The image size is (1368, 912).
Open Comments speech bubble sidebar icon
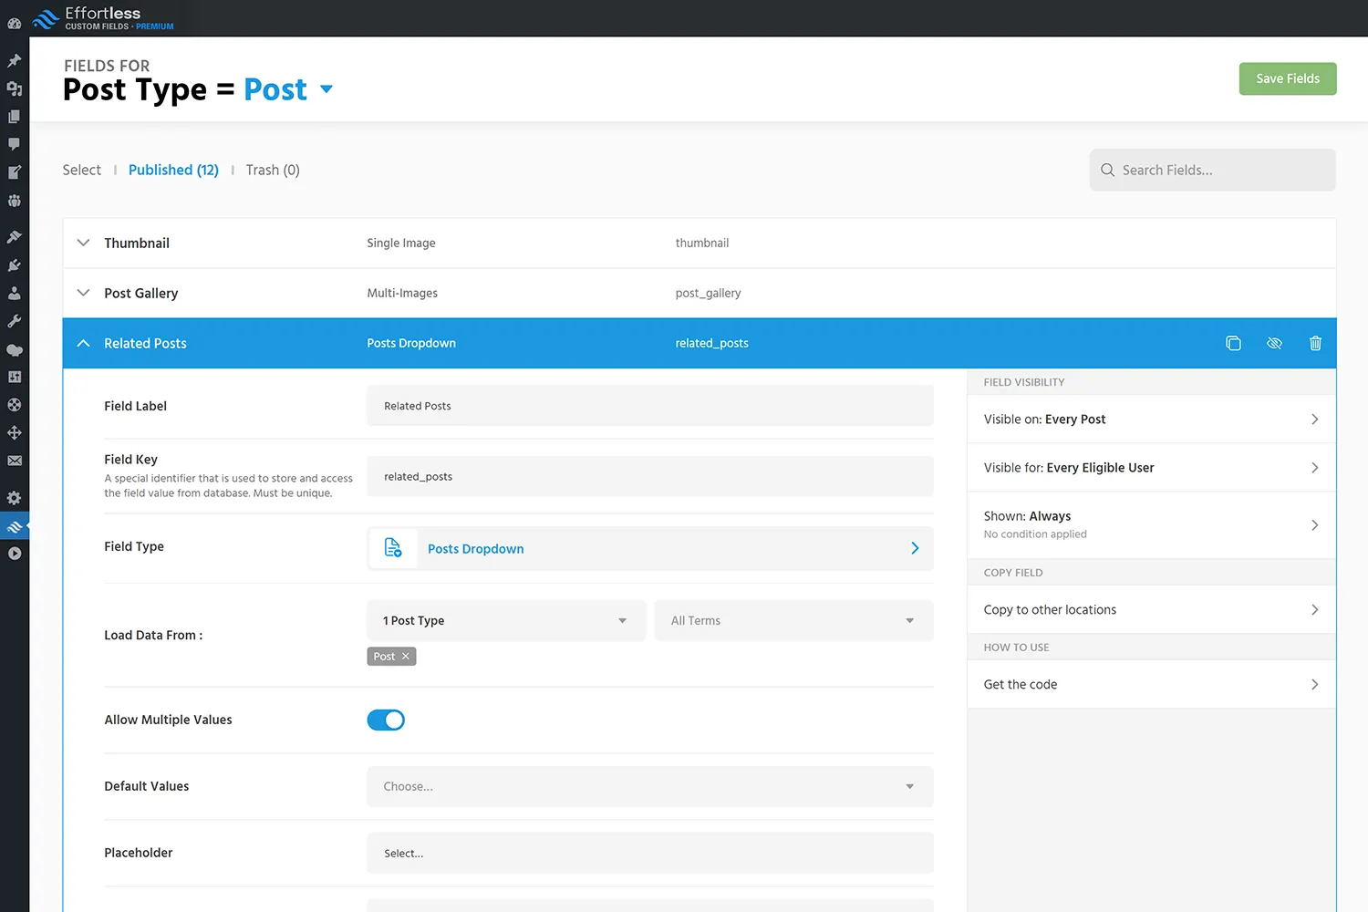point(15,144)
